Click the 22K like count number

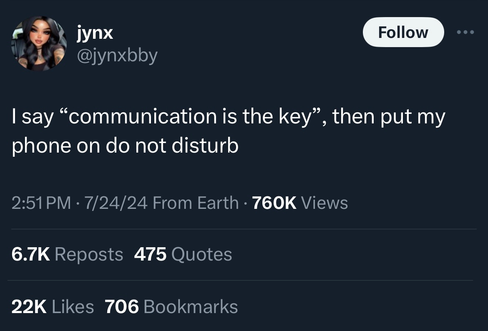(x=29, y=307)
